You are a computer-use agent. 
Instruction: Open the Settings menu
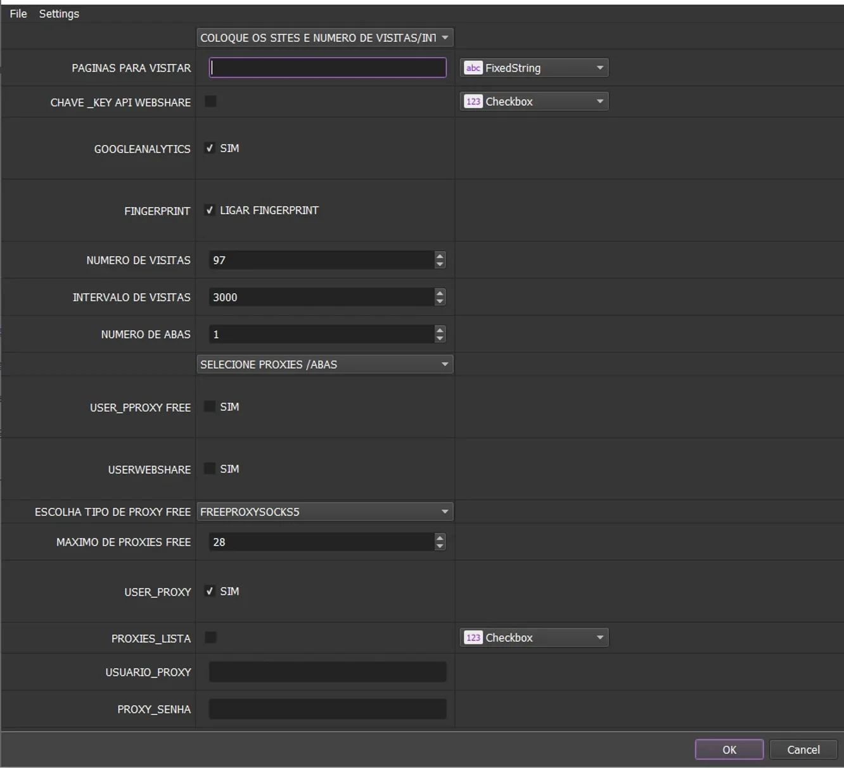point(59,13)
